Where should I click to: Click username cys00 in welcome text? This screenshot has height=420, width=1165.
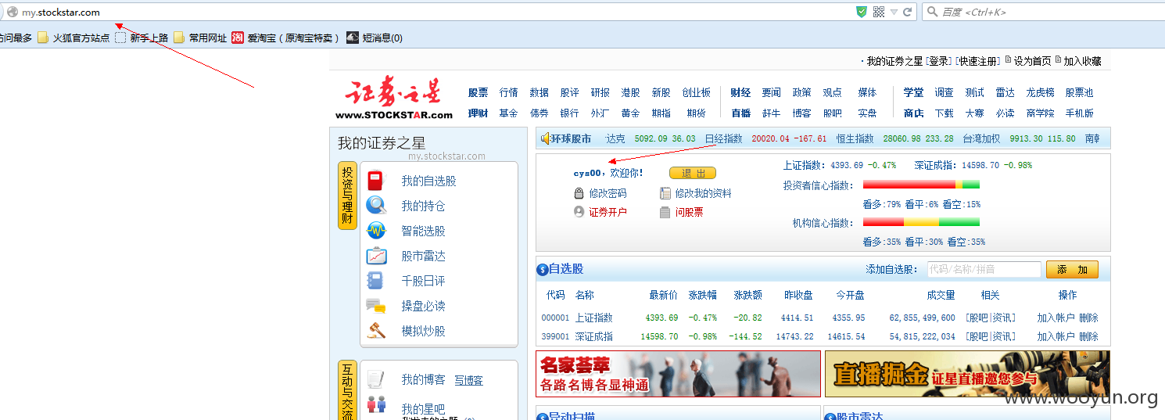(586, 173)
